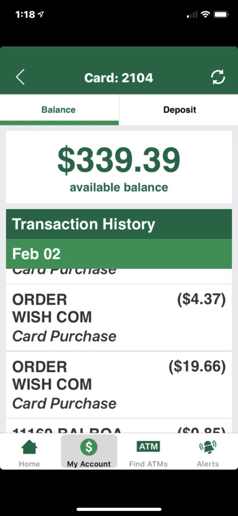Open the $19.66 ORDER WISH COM transaction
238x516 pixels.
tap(119, 385)
